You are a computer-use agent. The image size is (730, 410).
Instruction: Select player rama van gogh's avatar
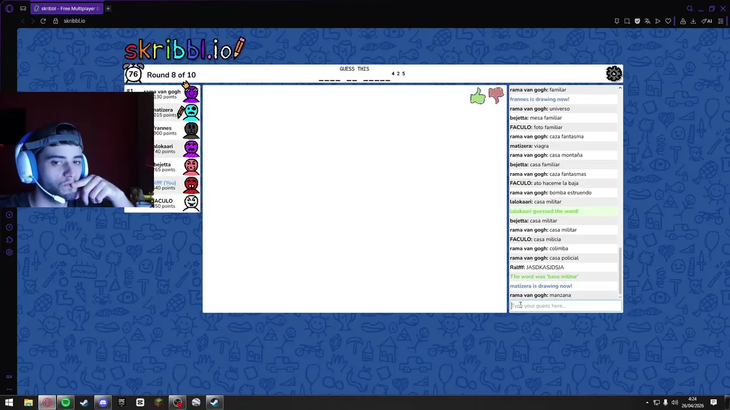click(191, 94)
